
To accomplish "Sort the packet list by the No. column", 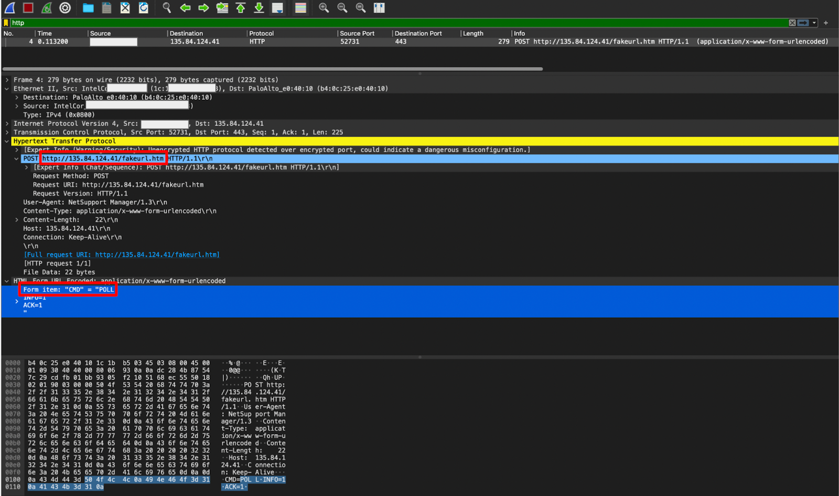I will [x=8, y=33].
